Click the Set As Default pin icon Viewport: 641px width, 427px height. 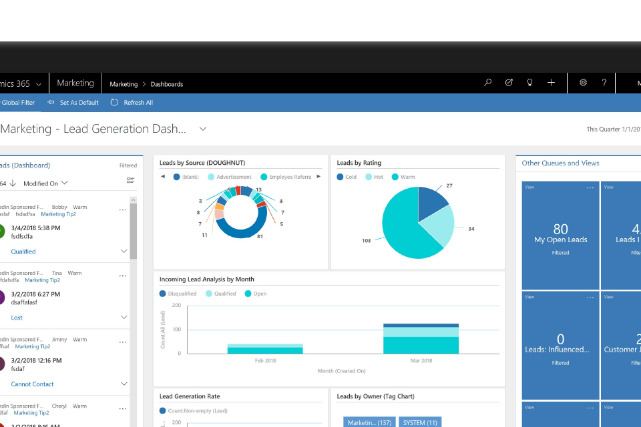click(51, 103)
